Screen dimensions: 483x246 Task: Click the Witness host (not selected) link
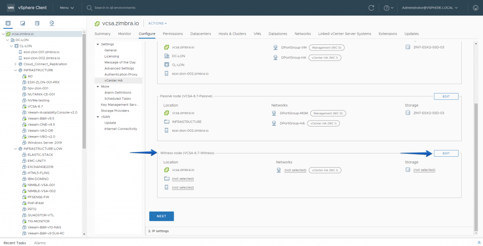click(183, 187)
